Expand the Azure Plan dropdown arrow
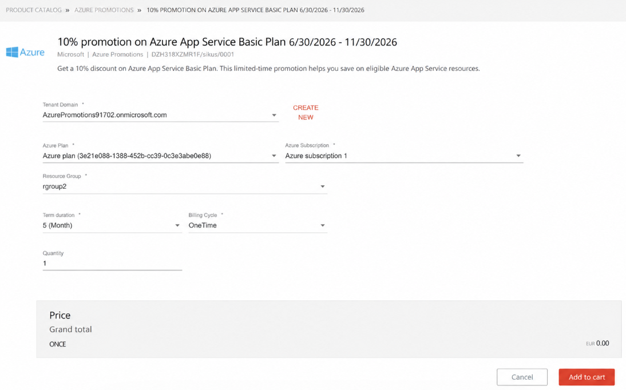Image resolution: width=626 pixels, height=390 pixels. [274, 156]
